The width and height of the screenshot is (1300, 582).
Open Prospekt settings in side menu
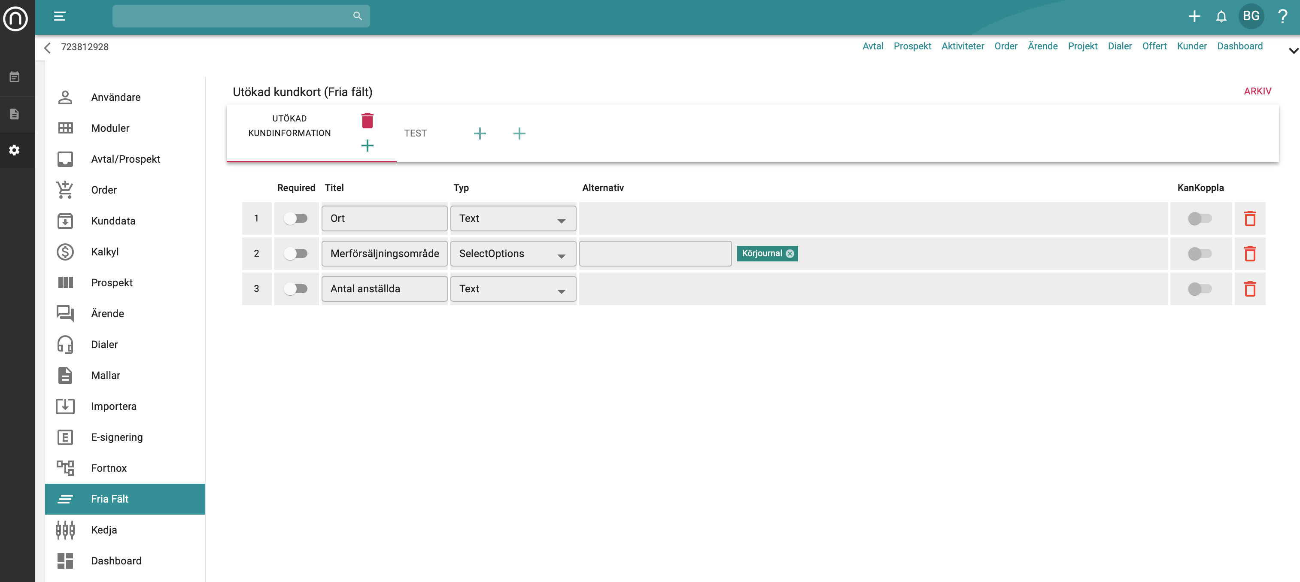pos(125,282)
